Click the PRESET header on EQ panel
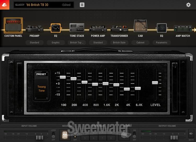 tap(41, 74)
